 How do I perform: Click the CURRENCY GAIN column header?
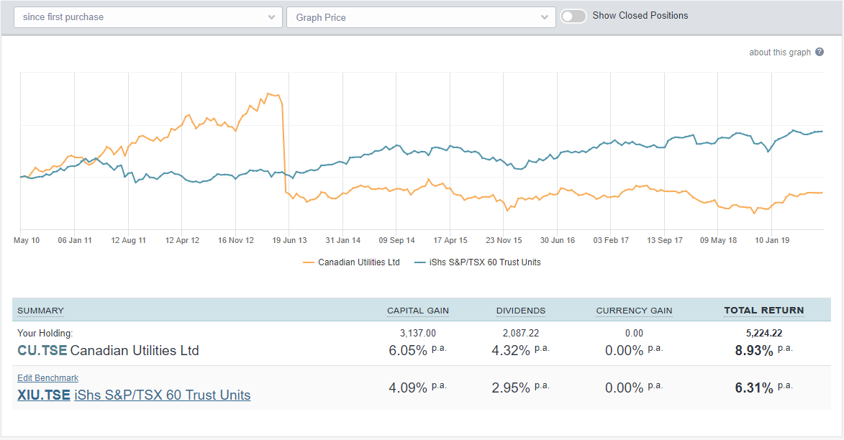point(634,310)
